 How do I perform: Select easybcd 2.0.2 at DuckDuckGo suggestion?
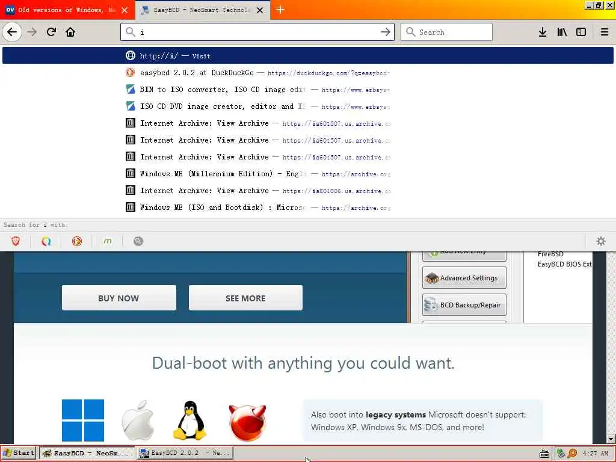307,73
